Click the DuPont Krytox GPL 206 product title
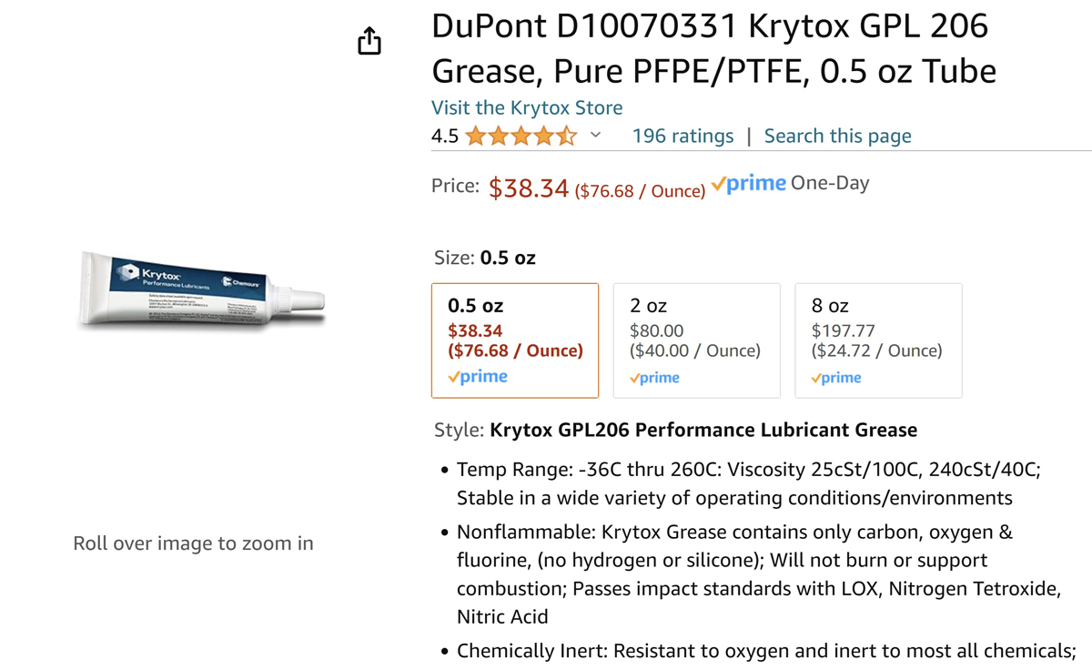Image resolution: width=1092 pixels, height=670 pixels. click(713, 48)
